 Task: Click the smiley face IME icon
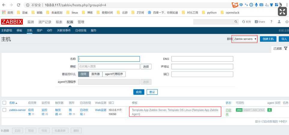click(x=251, y=5)
